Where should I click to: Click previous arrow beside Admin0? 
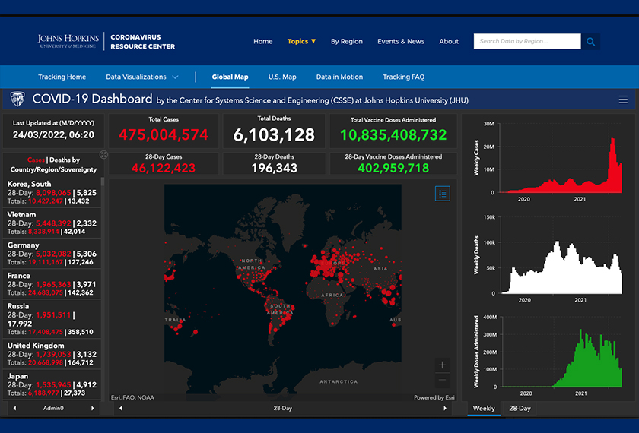pyautogui.click(x=13, y=409)
